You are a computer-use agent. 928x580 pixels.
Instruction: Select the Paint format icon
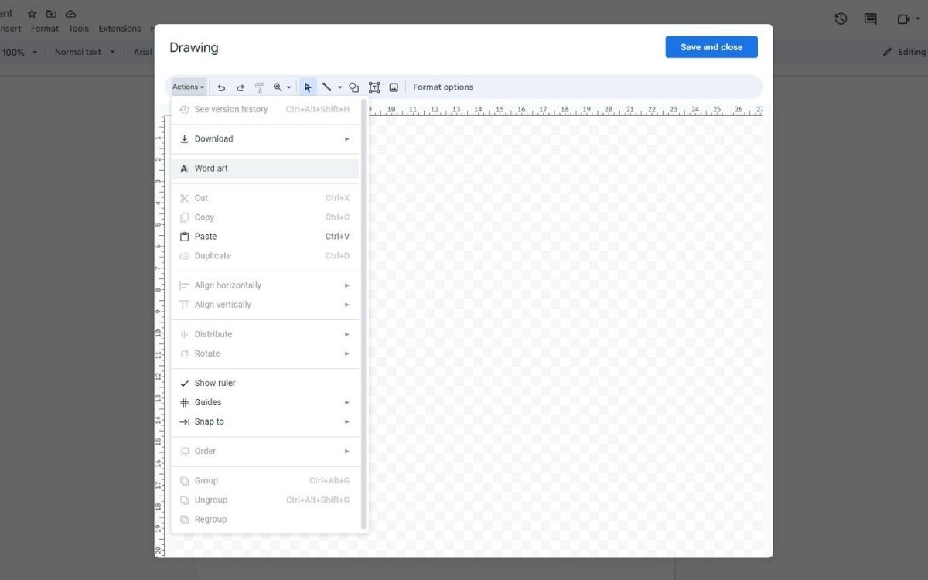(x=259, y=87)
